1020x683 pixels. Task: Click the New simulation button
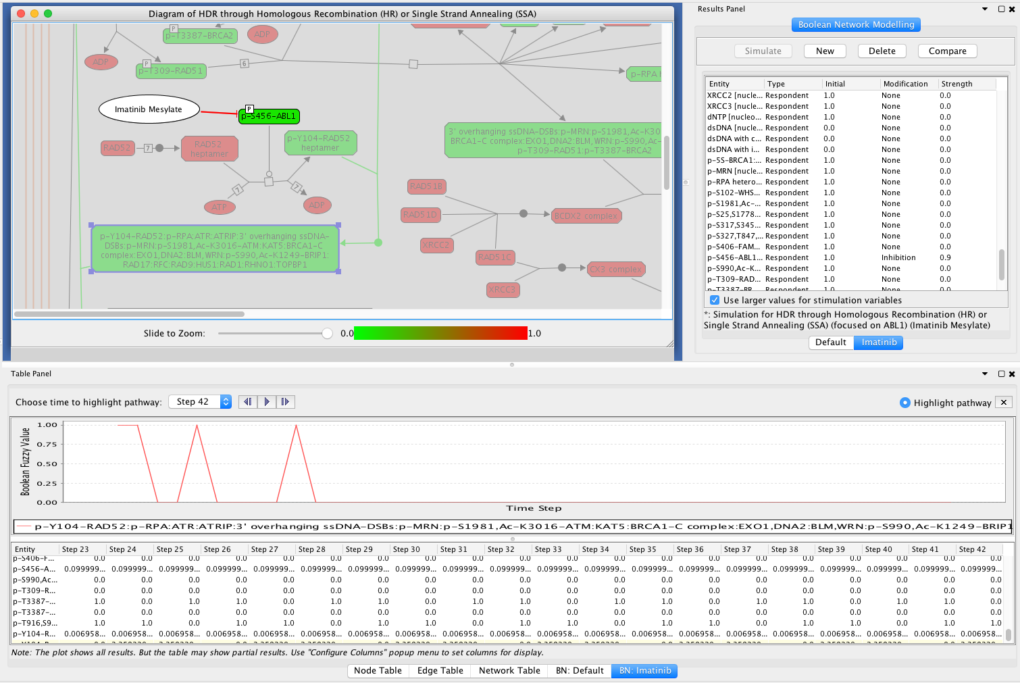click(825, 51)
